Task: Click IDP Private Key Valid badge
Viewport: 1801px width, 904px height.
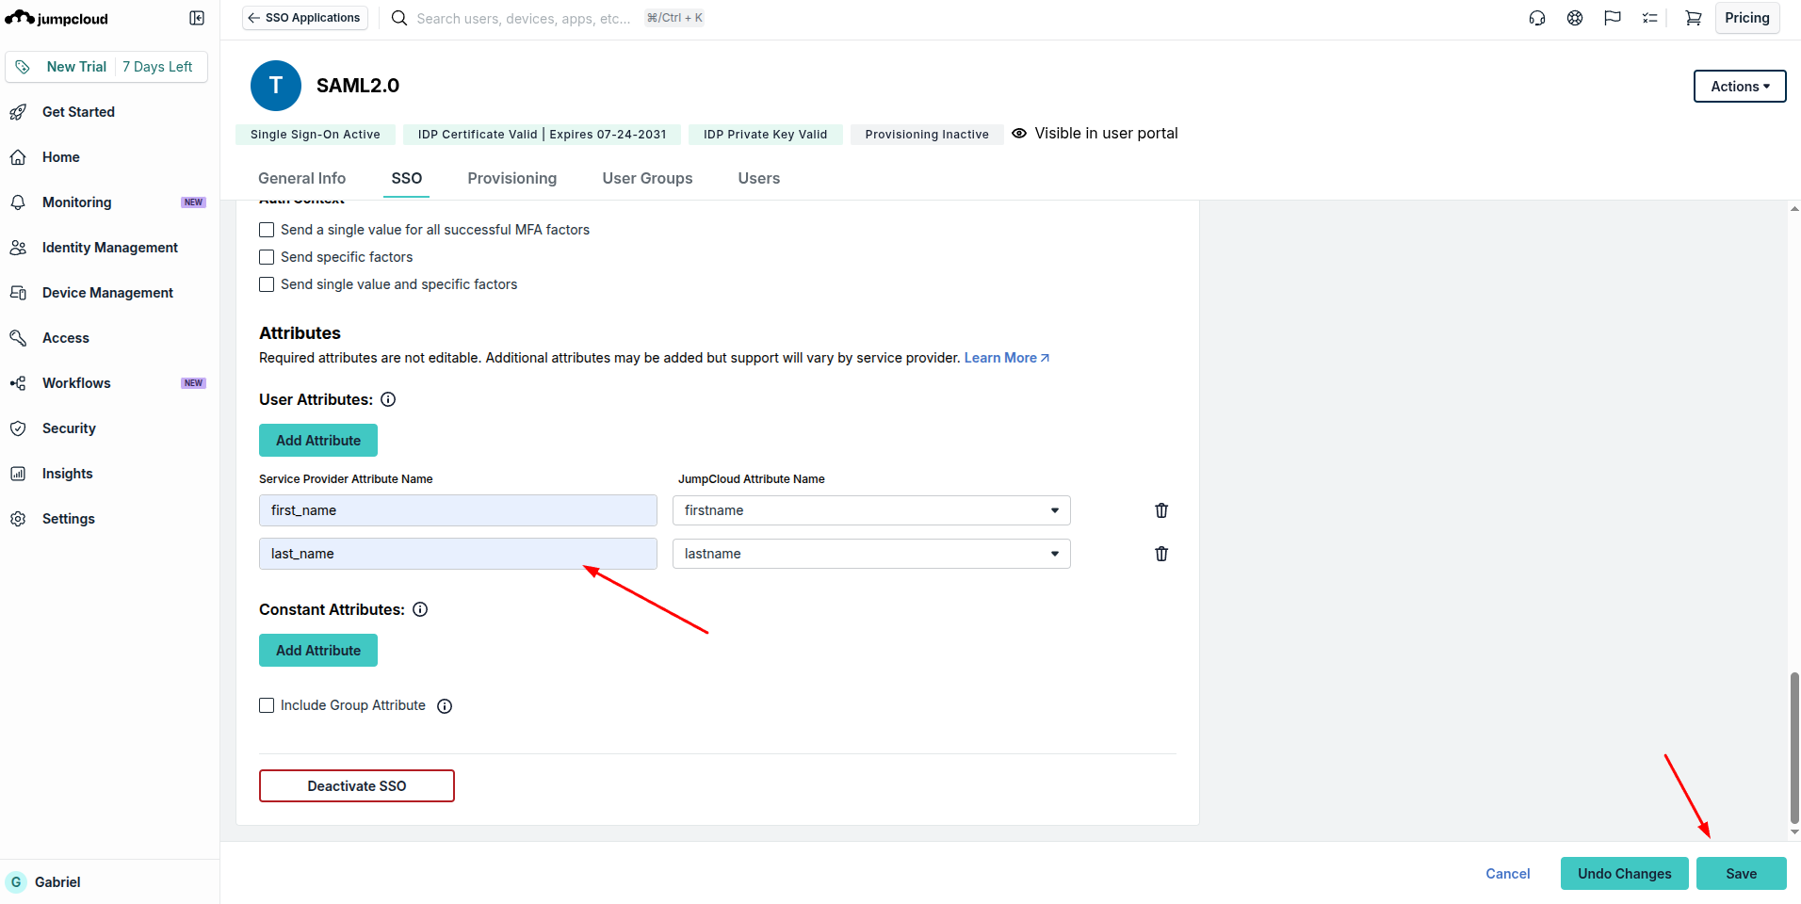Action: coord(765,135)
